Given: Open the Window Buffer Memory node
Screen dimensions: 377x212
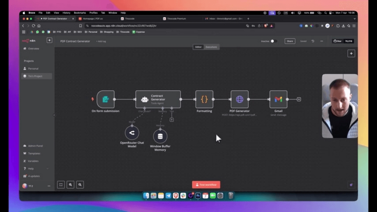Looking at the screenshot, I should (160, 136).
